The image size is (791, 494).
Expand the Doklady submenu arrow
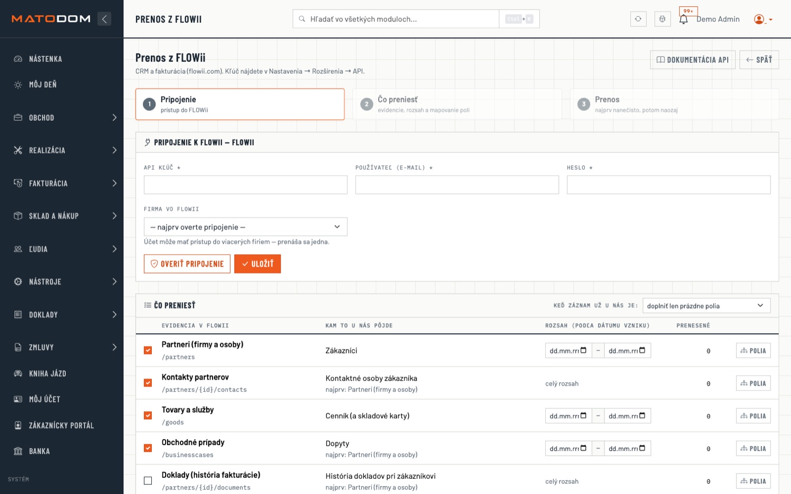(114, 315)
